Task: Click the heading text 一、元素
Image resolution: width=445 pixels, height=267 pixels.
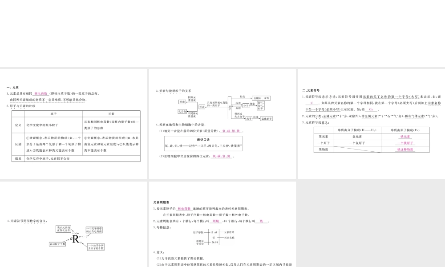Action: coord(12,87)
